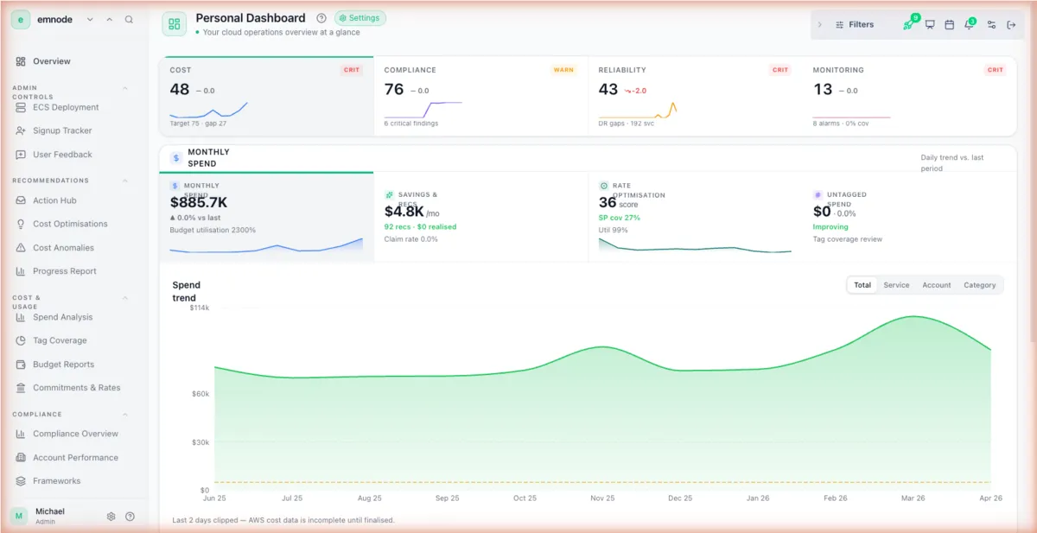Collapse the Cost & Usage section

[x=125, y=298]
